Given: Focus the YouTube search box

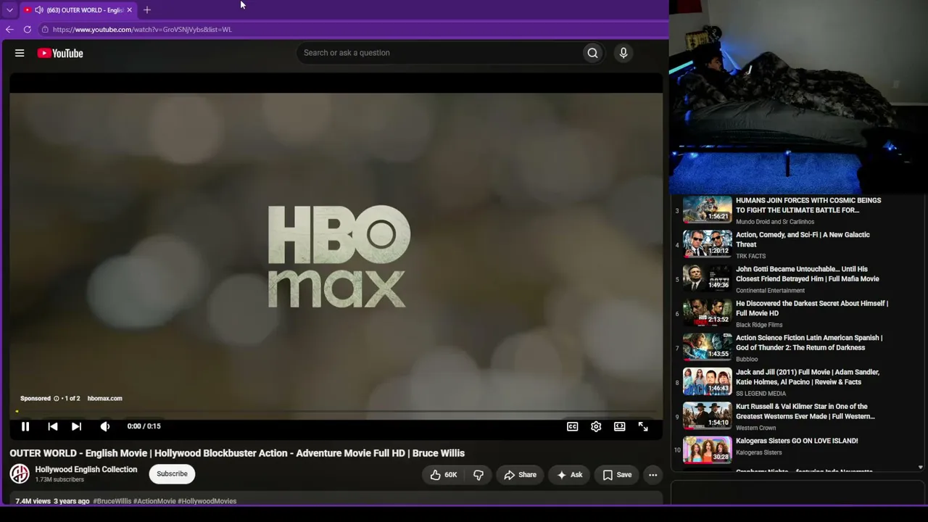Looking at the screenshot, I should tap(439, 53).
